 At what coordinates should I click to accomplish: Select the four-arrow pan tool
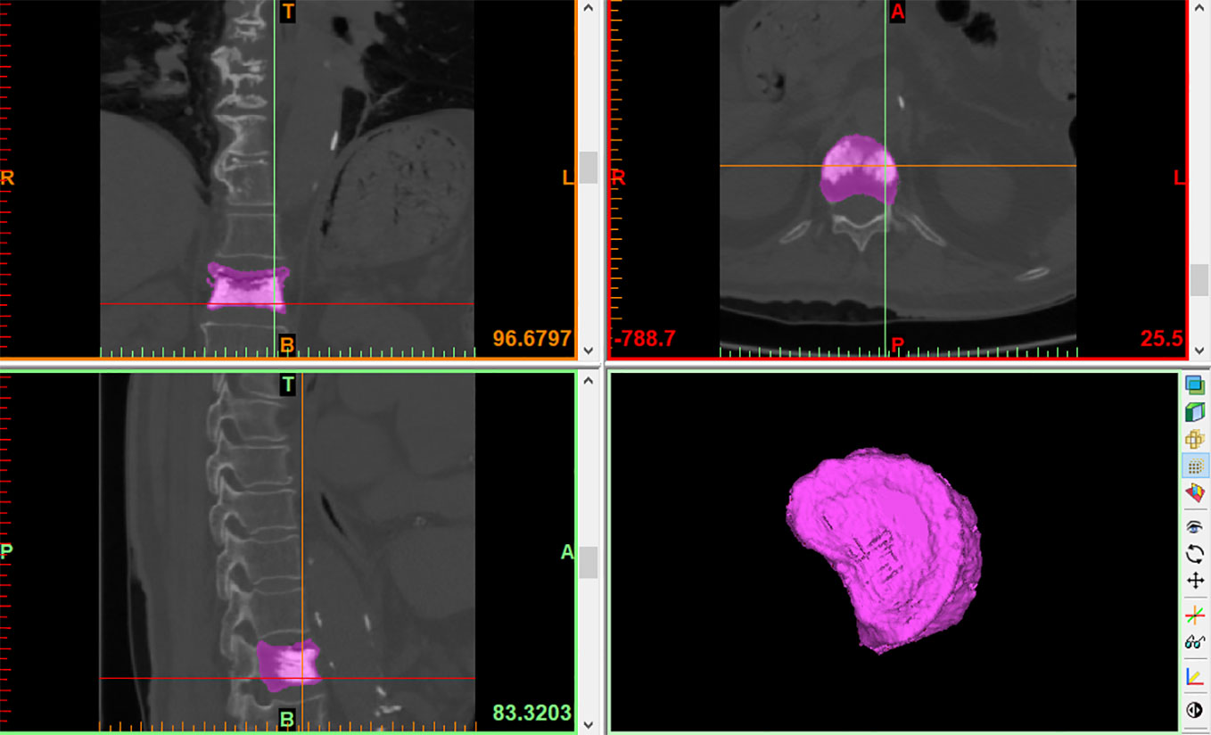click(1195, 581)
